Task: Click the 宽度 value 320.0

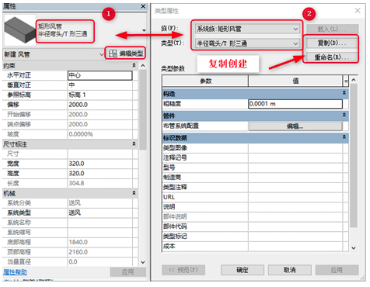Action: point(99,164)
